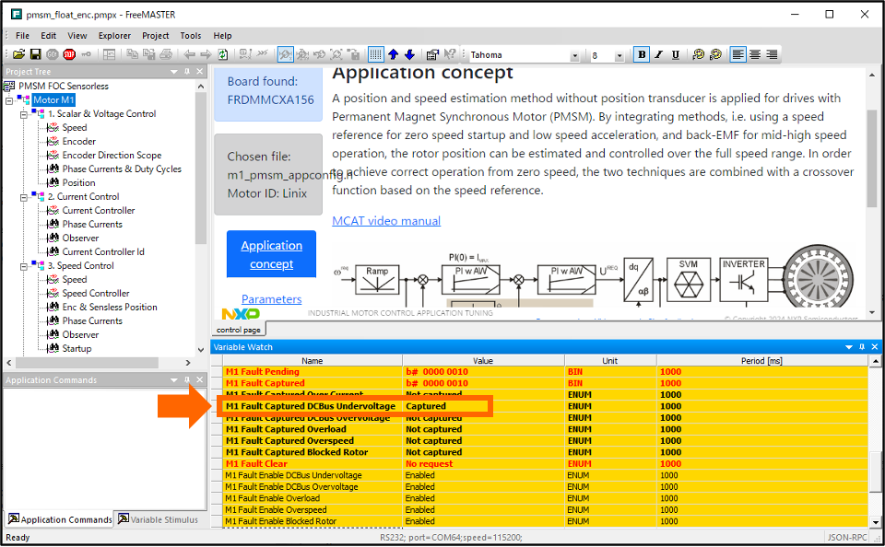Set the background color palette icon

coord(715,54)
